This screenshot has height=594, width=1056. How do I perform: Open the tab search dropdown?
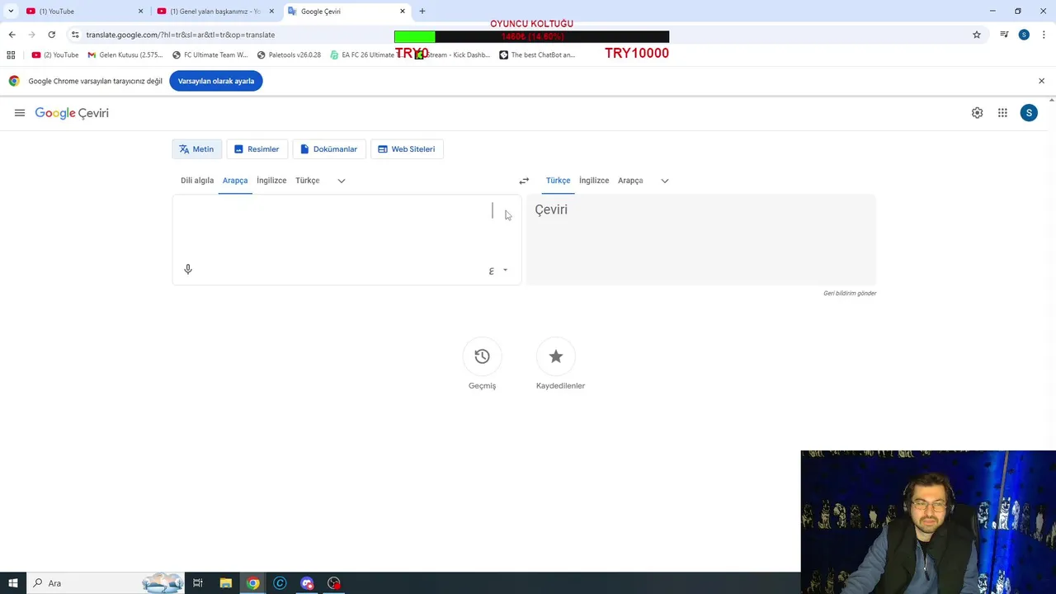tap(11, 12)
